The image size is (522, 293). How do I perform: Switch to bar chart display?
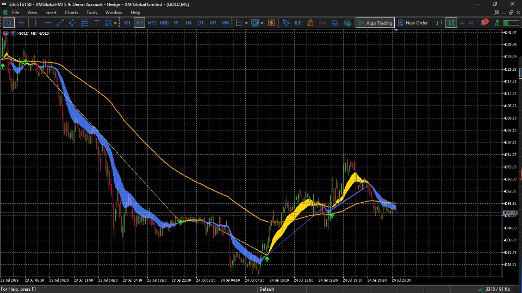pyautogui.click(x=439, y=23)
